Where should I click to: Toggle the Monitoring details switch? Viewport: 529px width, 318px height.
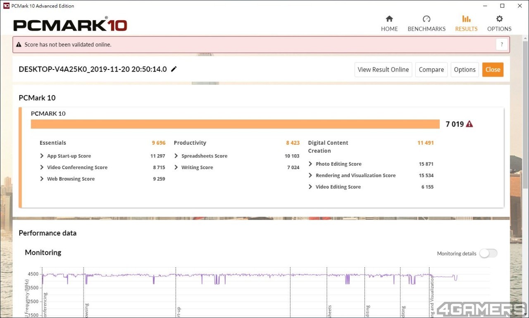[488, 253]
